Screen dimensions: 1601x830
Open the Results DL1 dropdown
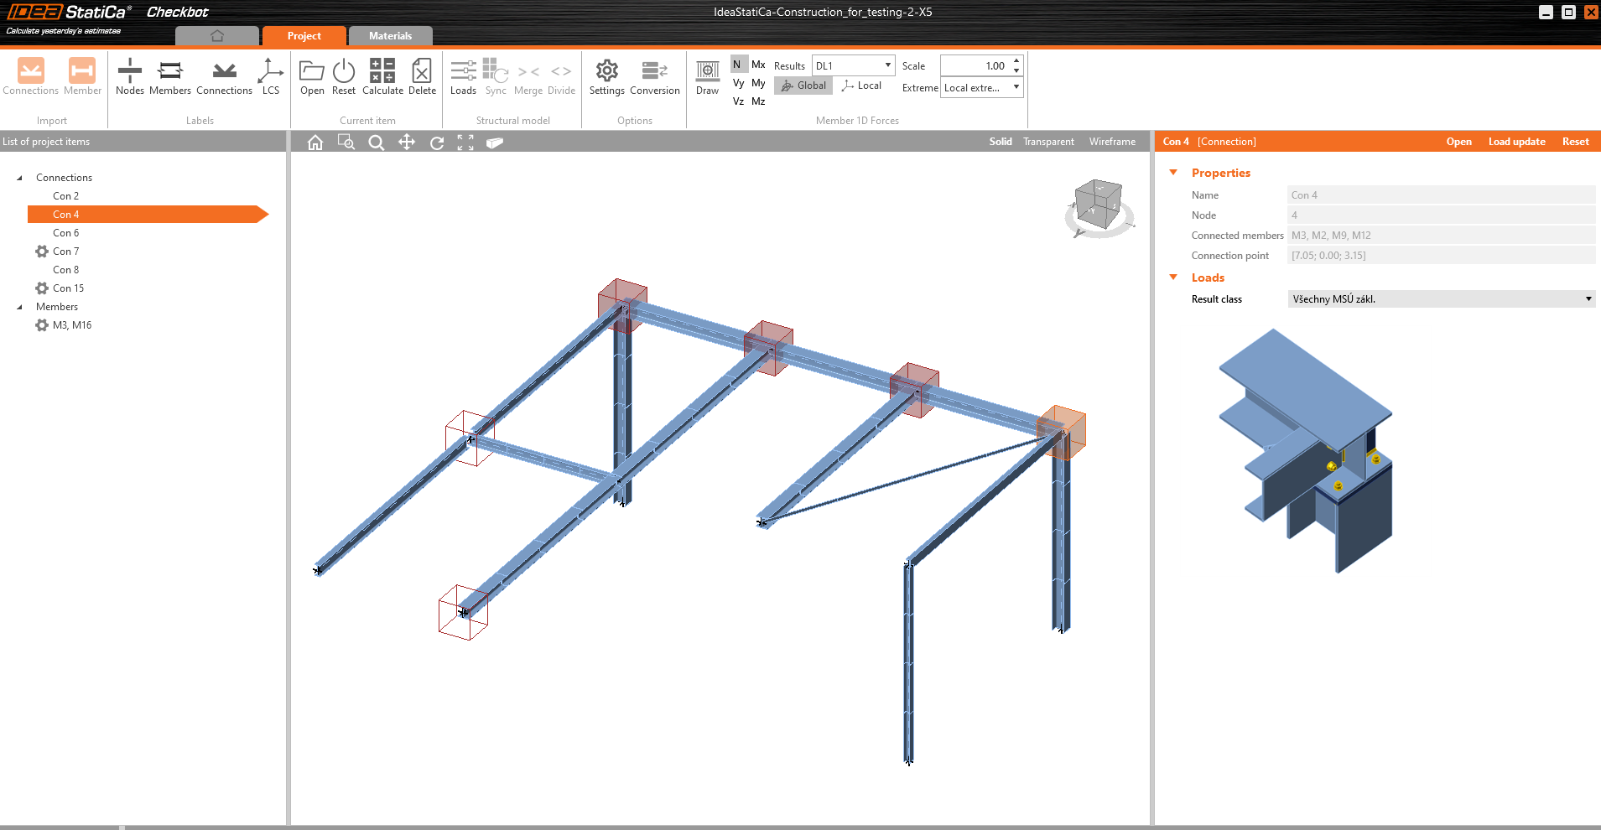click(x=853, y=65)
